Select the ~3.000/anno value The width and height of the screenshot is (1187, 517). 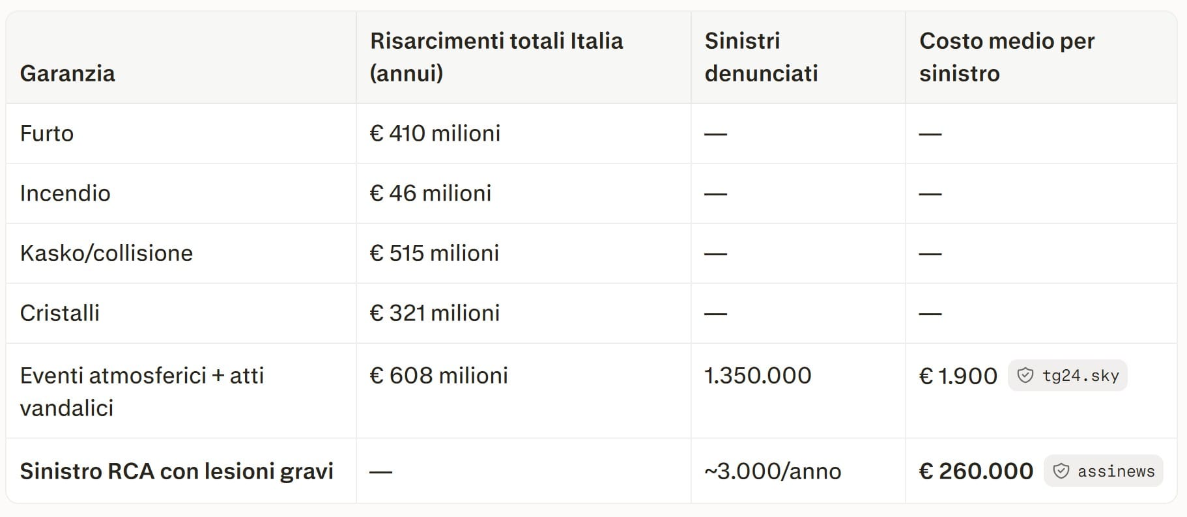(773, 471)
